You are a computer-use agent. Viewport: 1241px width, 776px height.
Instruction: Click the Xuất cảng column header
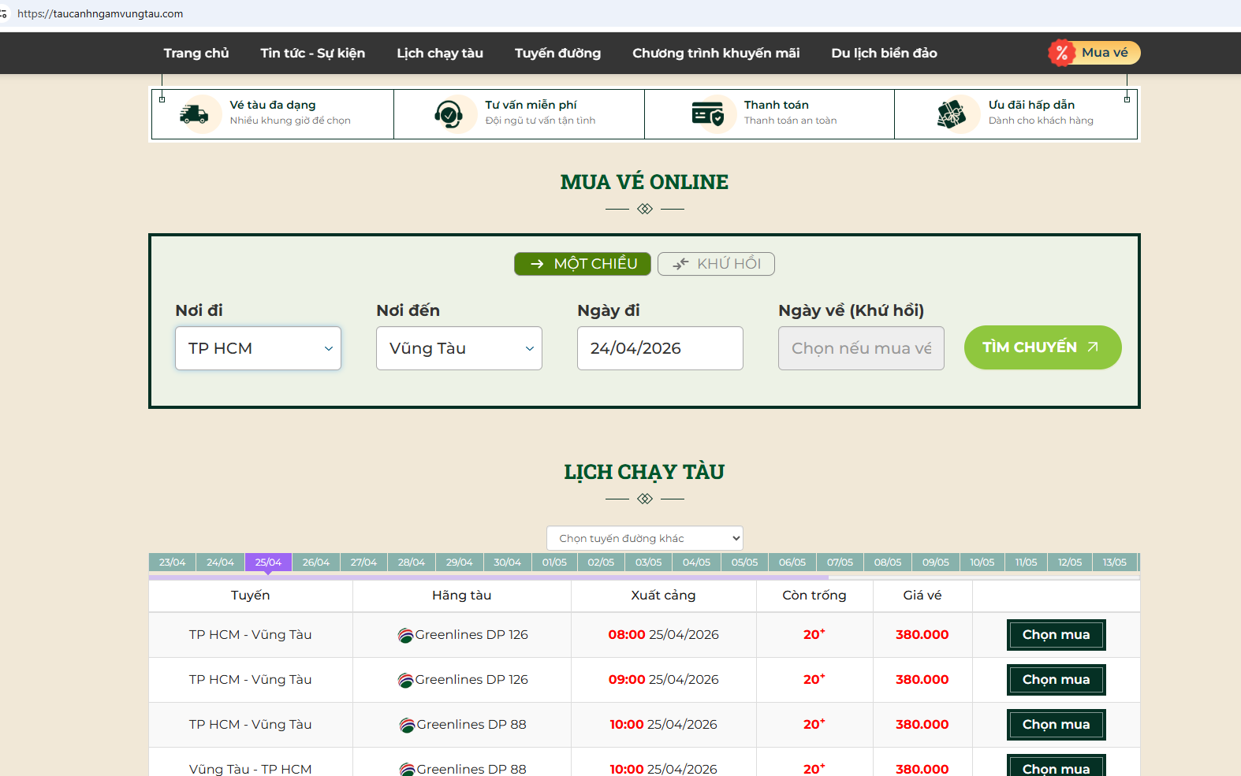tap(663, 596)
